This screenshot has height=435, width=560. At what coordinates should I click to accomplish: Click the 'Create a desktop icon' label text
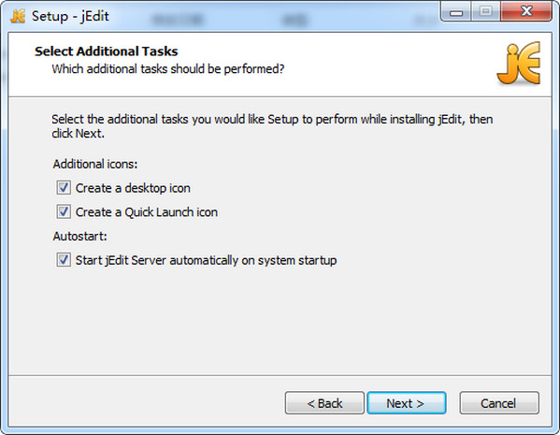pos(133,188)
